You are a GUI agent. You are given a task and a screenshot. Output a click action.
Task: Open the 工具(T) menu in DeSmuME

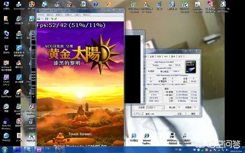tap(78, 15)
